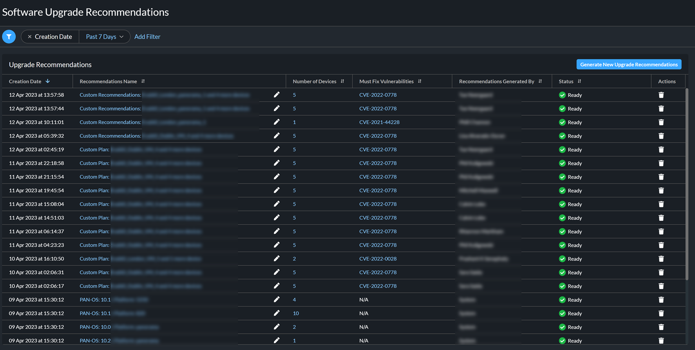Click the blue filter funnel icon

[9, 37]
